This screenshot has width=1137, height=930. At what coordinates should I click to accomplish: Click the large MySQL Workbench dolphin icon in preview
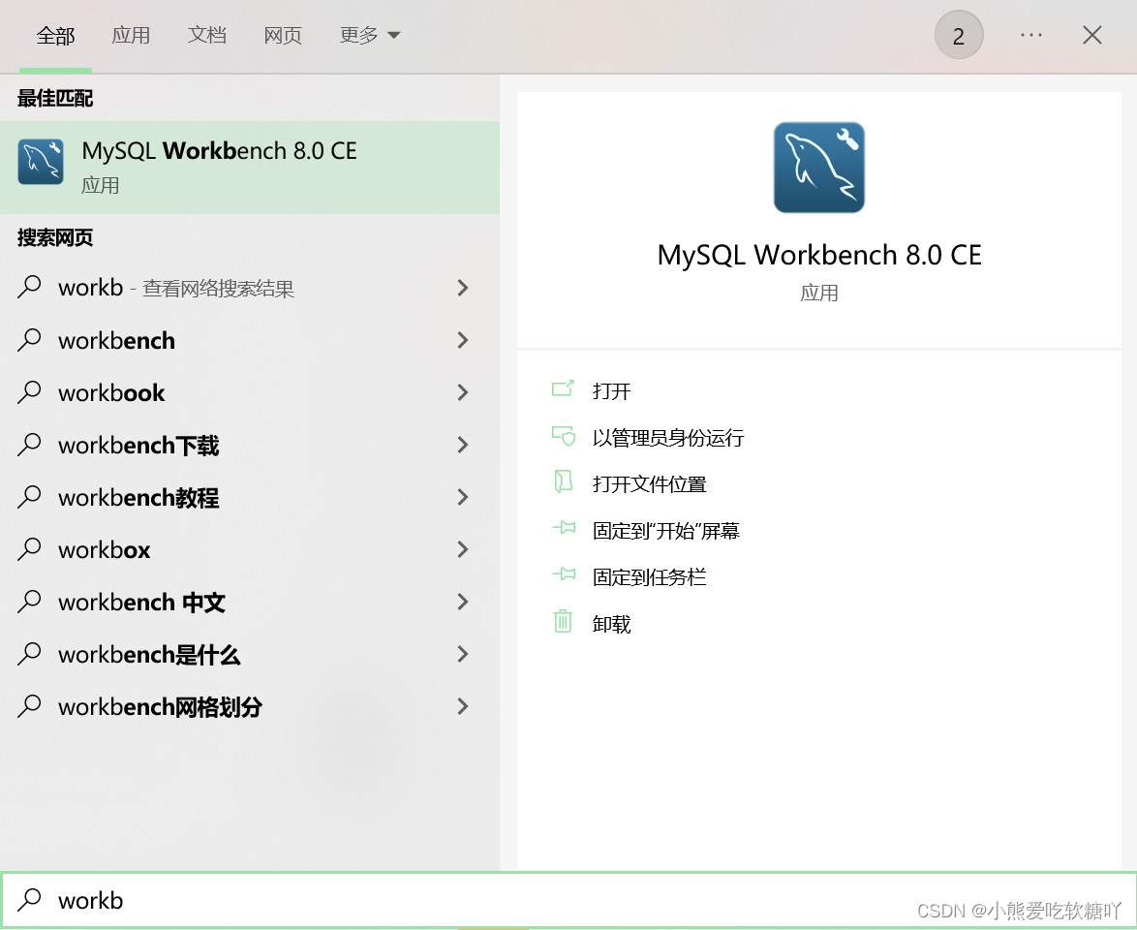[x=818, y=168]
